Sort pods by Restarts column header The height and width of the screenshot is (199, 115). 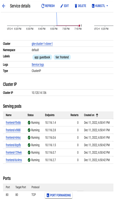[74, 115]
